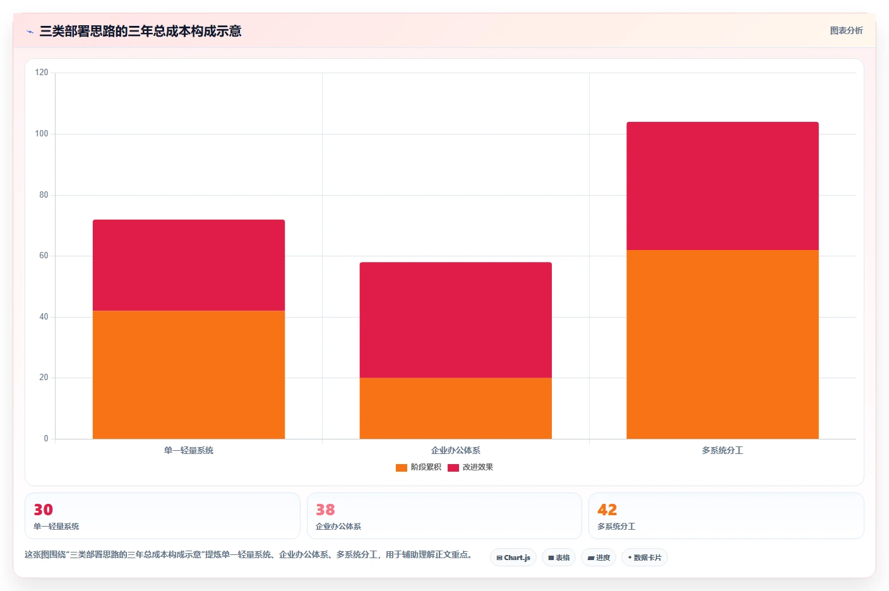Open the data card showing 38 企业办公体系
The image size is (889, 591).
tap(444, 516)
